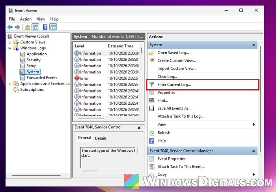
Task: Expand Applications and Services Logs node
Action: tap(10, 84)
